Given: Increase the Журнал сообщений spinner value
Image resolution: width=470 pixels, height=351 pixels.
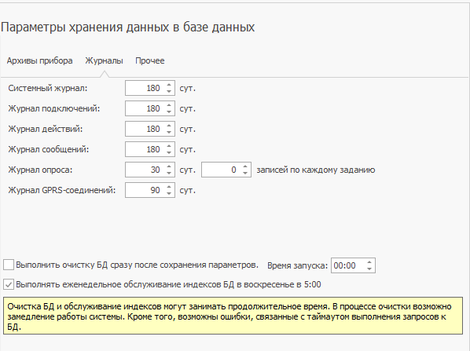Looking at the screenshot, I should click(x=169, y=146).
